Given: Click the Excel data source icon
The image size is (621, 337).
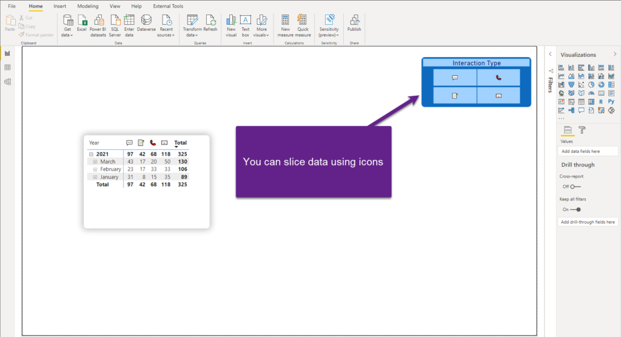Looking at the screenshot, I should [x=82, y=24].
